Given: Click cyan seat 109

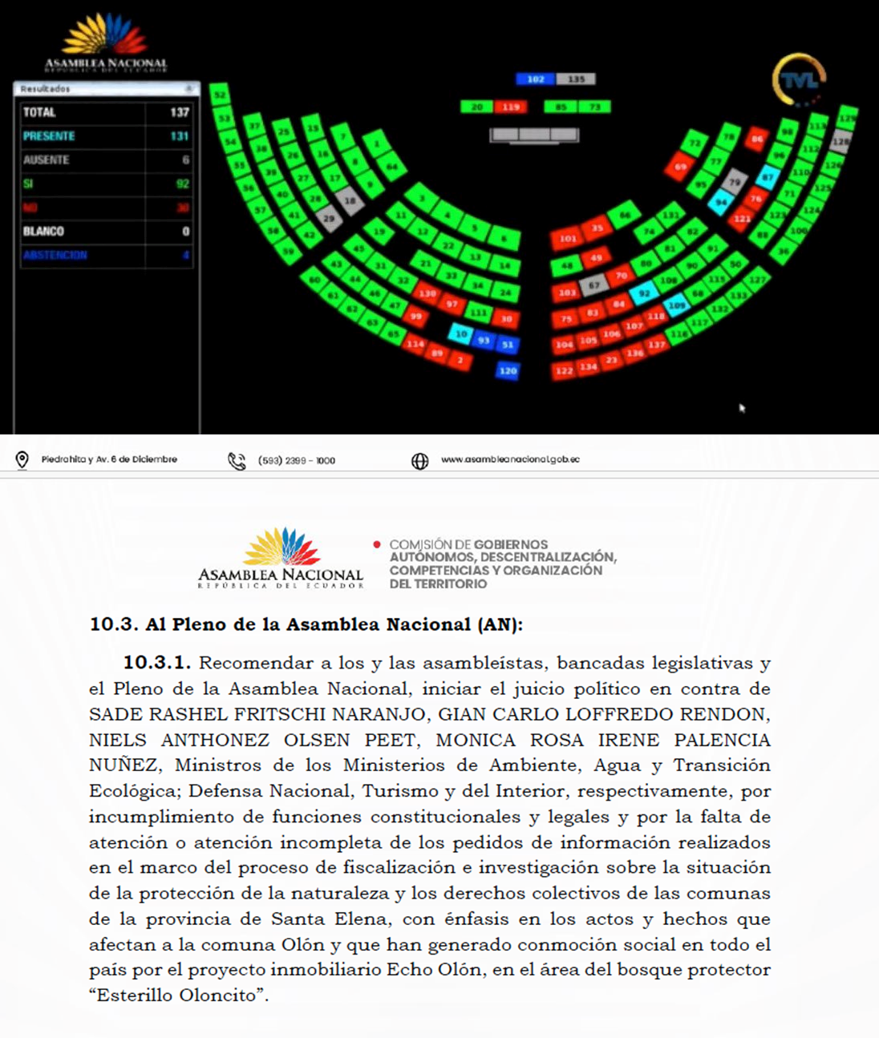Looking at the screenshot, I should [678, 305].
